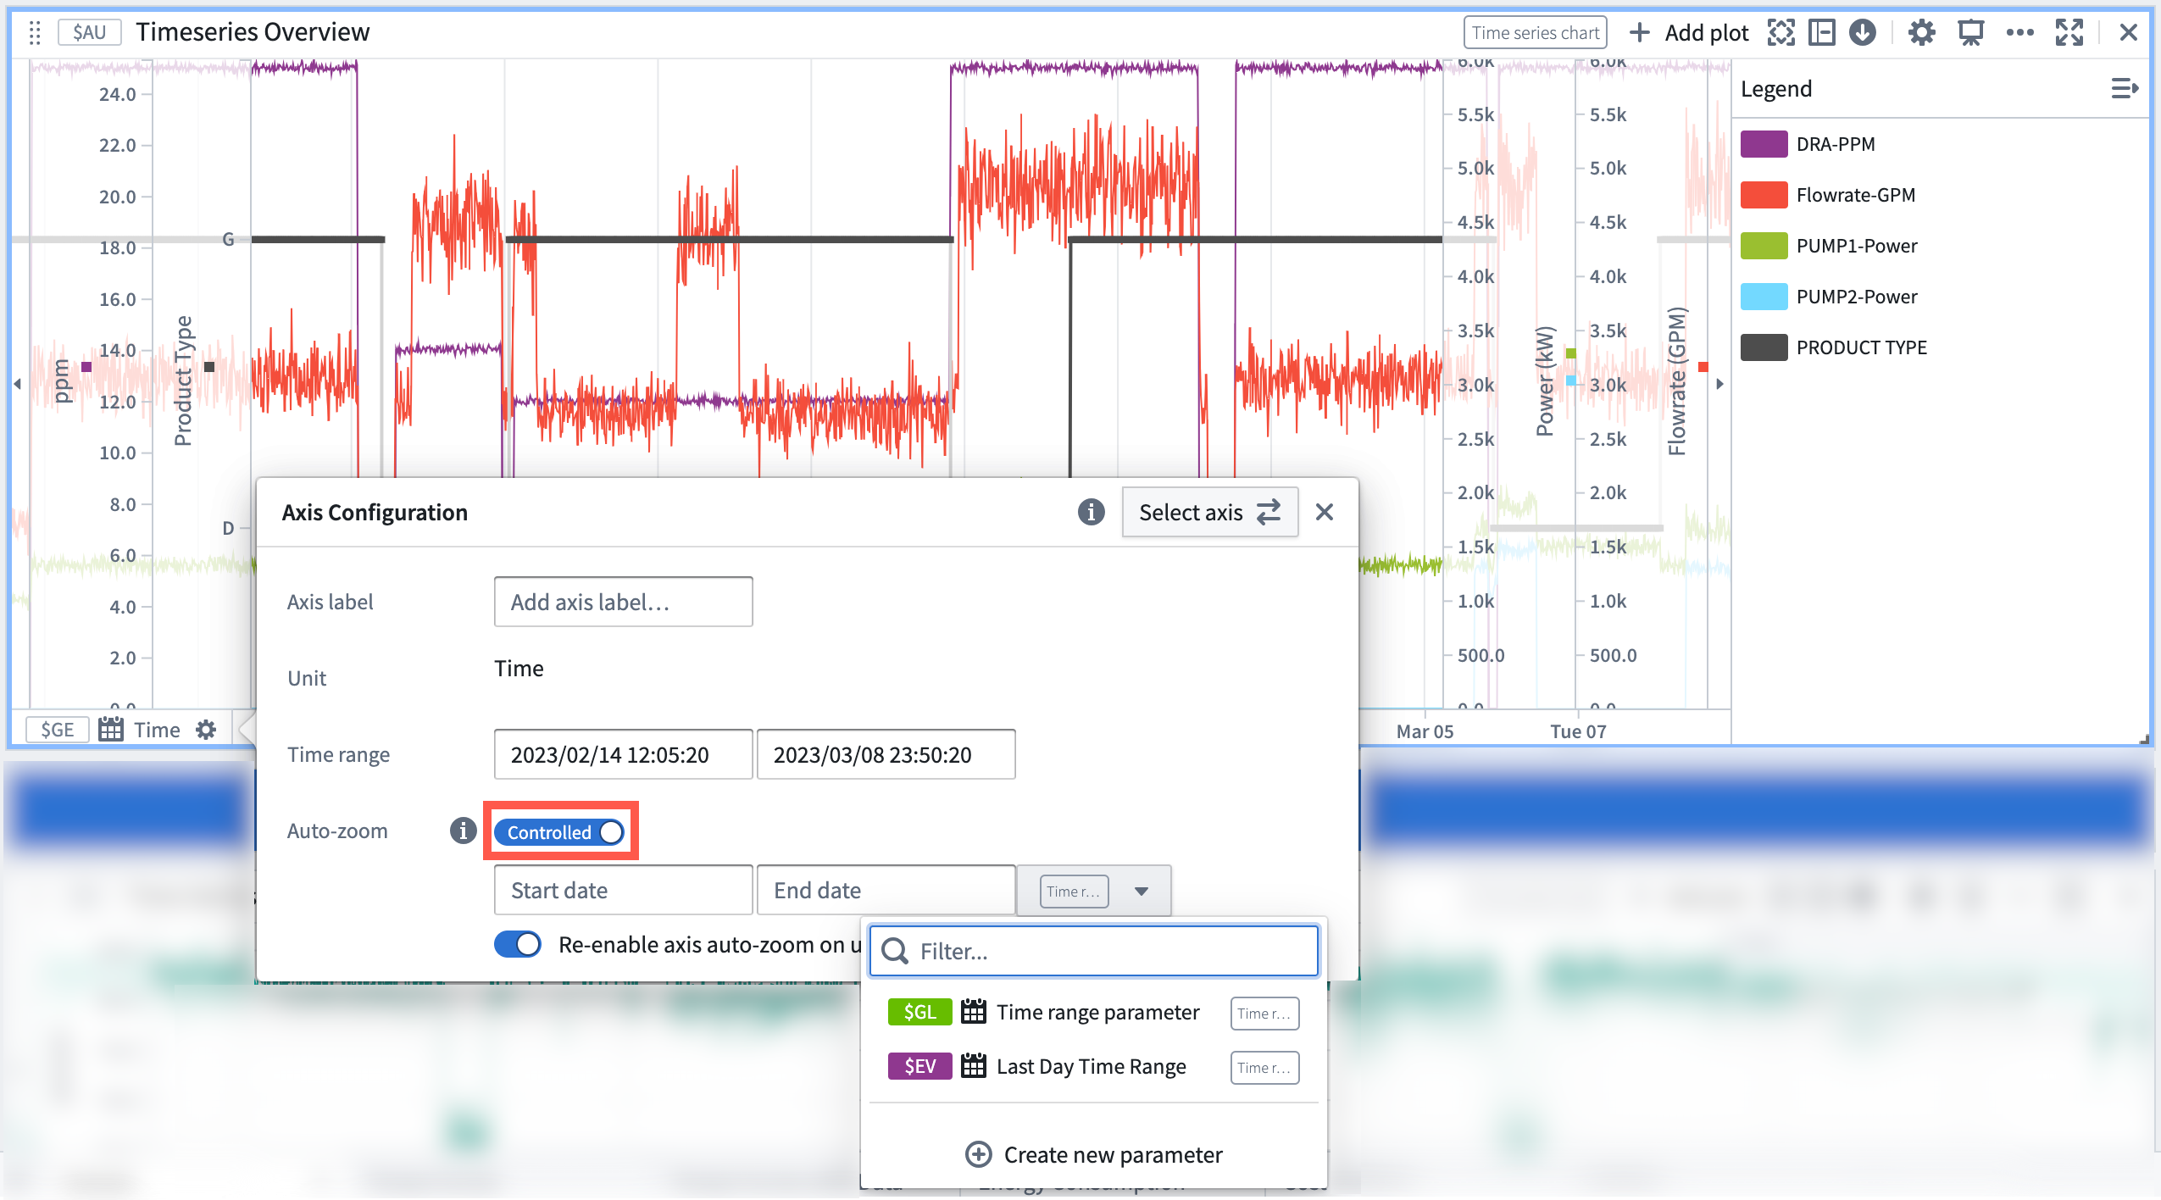This screenshot has height=1200, width=2161.
Task: Click the $GE tag on time axis
Action: click(x=57, y=730)
